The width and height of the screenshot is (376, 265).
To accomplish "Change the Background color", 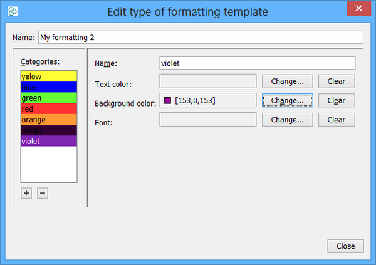I will click(287, 100).
